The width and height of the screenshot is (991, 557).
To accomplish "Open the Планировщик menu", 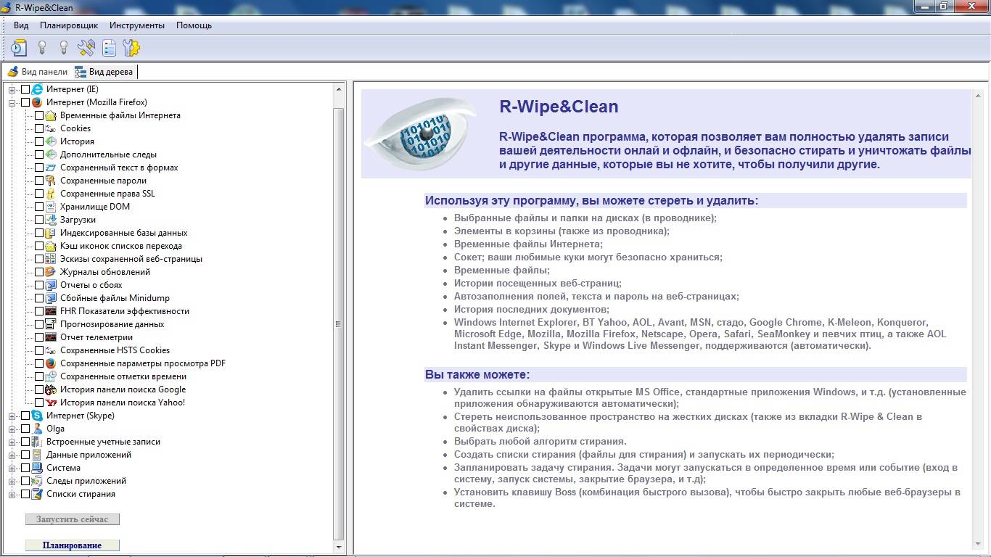I will (69, 25).
